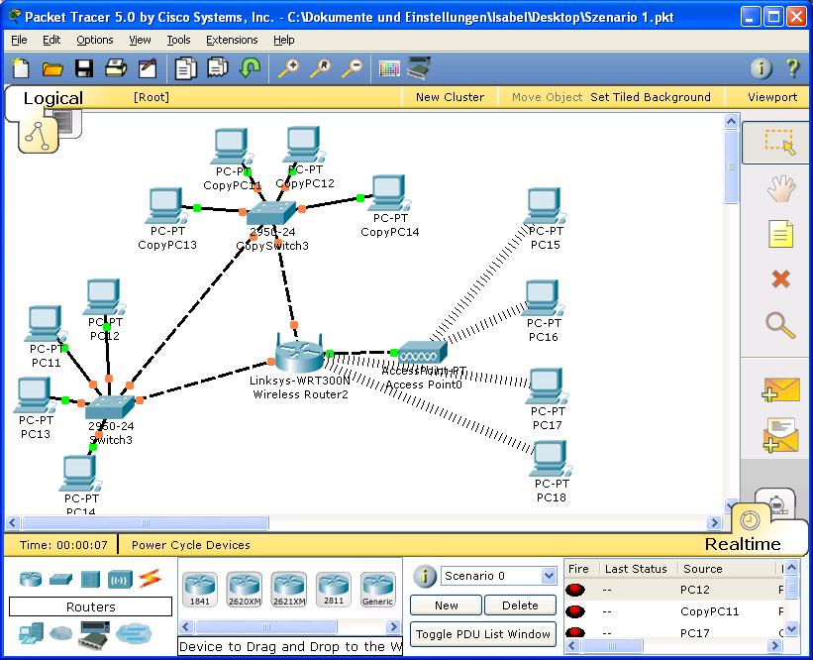Open the Scenario 0 dropdown

(498, 576)
